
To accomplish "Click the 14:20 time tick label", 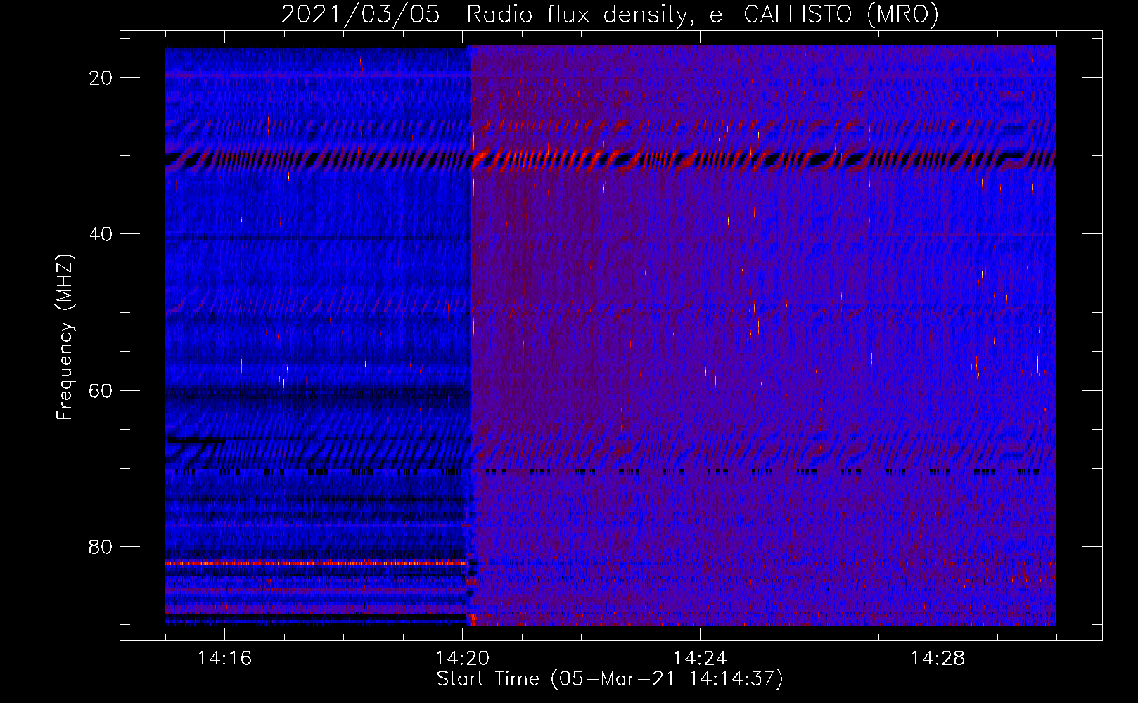I will tap(462, 658).
